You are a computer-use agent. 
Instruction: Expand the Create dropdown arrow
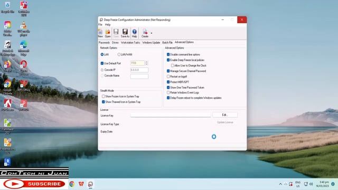152,33
